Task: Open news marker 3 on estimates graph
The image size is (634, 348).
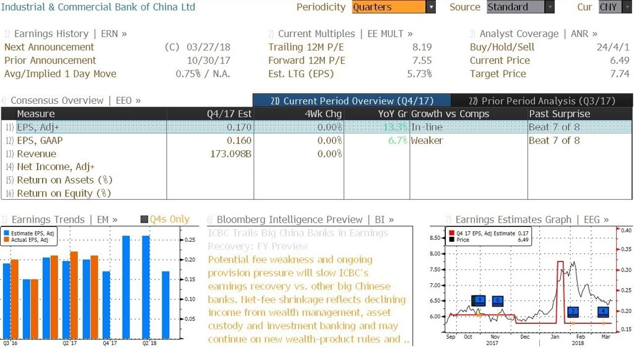Action: [x=573, y=312]
